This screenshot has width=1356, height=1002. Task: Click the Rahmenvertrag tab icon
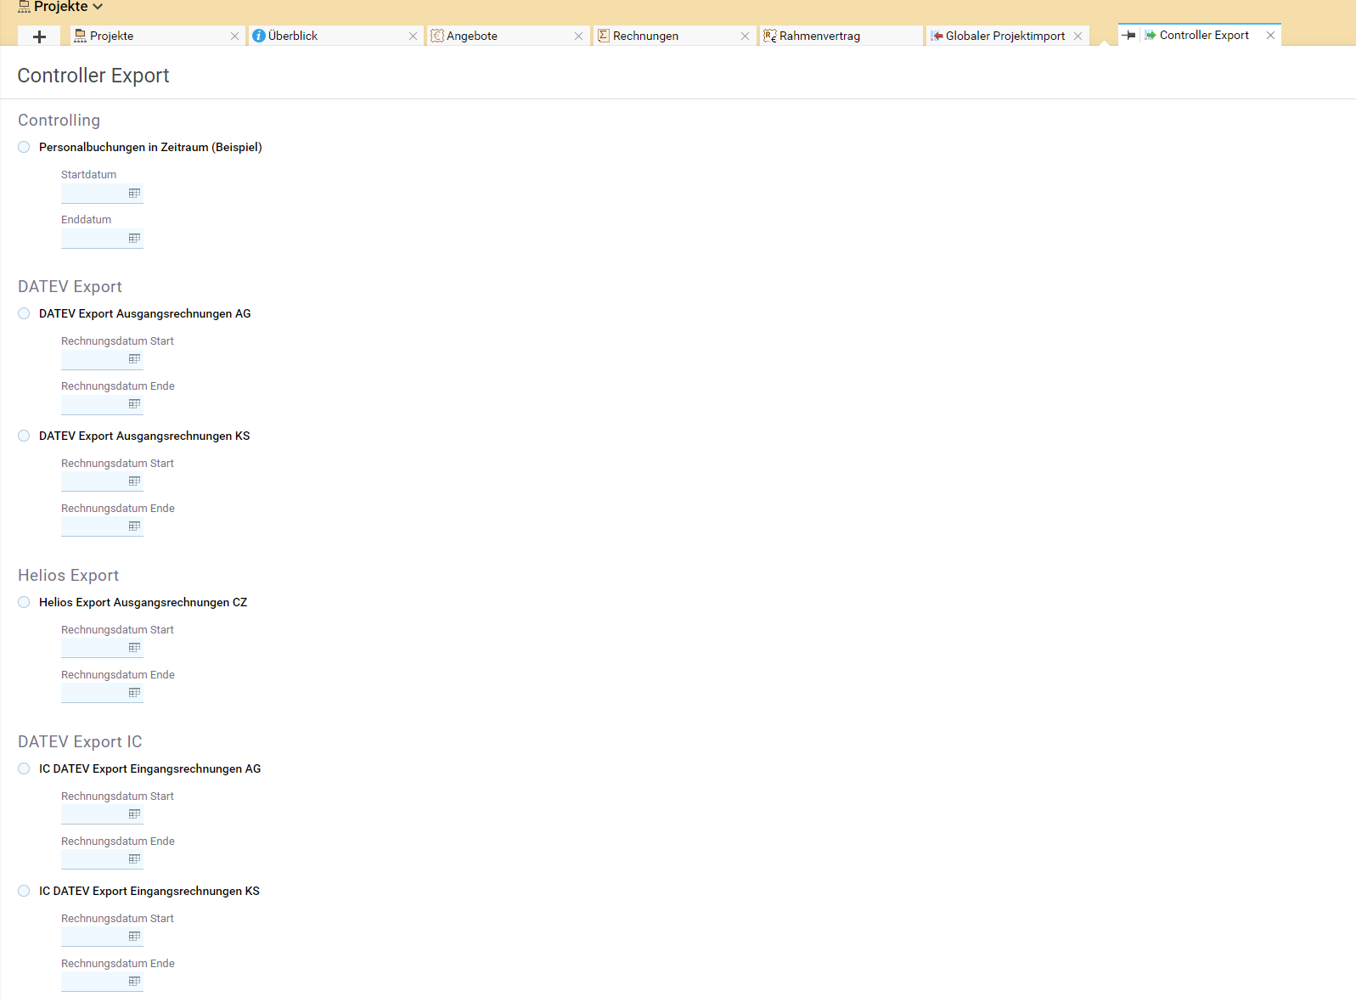point(770,36)
